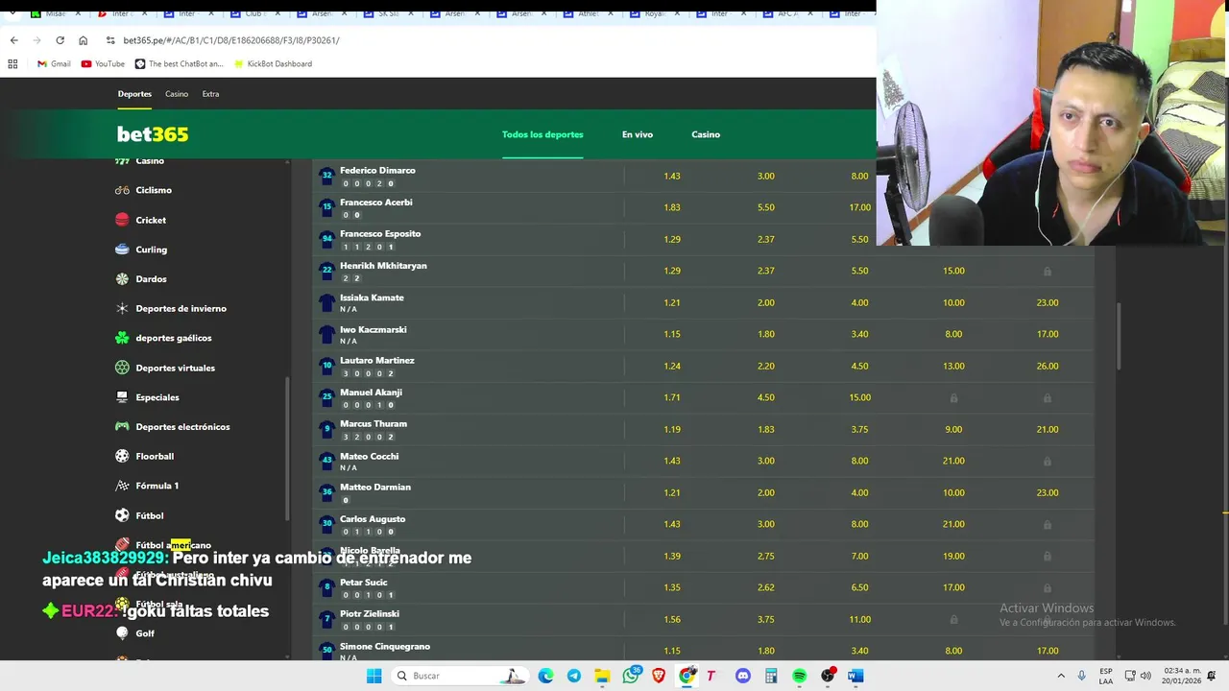Go back with the browser back arrow

pyautogui.click(x=13, y=40)
